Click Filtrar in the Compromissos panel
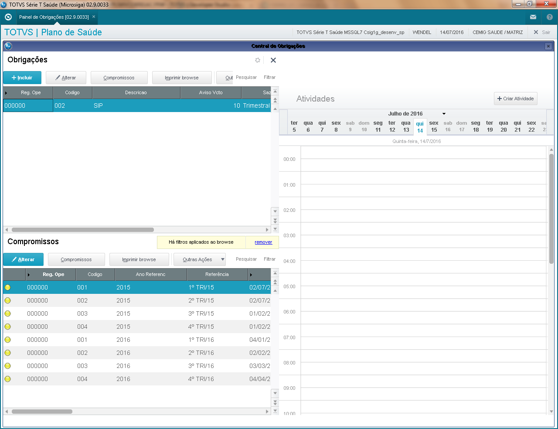Viewport: 558px width, 429px height. [269, 259]
